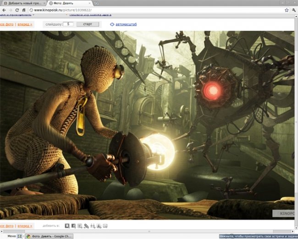
Task: Go to the browser Home page icon
Action: click(23, 10)
